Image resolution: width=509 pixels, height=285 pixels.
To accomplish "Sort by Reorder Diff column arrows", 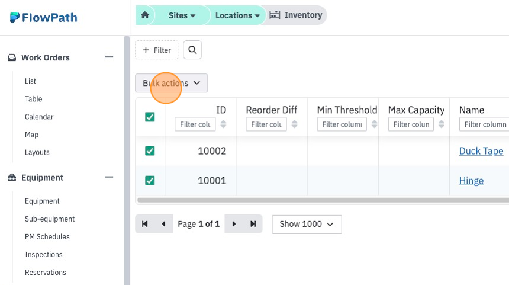I will [294, 124].
